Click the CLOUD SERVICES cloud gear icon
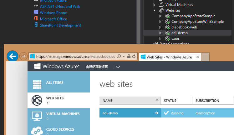The image size is (234, 135). (37, 131)
